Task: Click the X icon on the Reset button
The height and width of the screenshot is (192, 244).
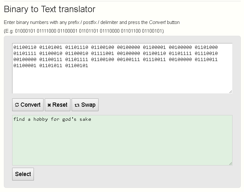Action: click(x=49, y=105)
